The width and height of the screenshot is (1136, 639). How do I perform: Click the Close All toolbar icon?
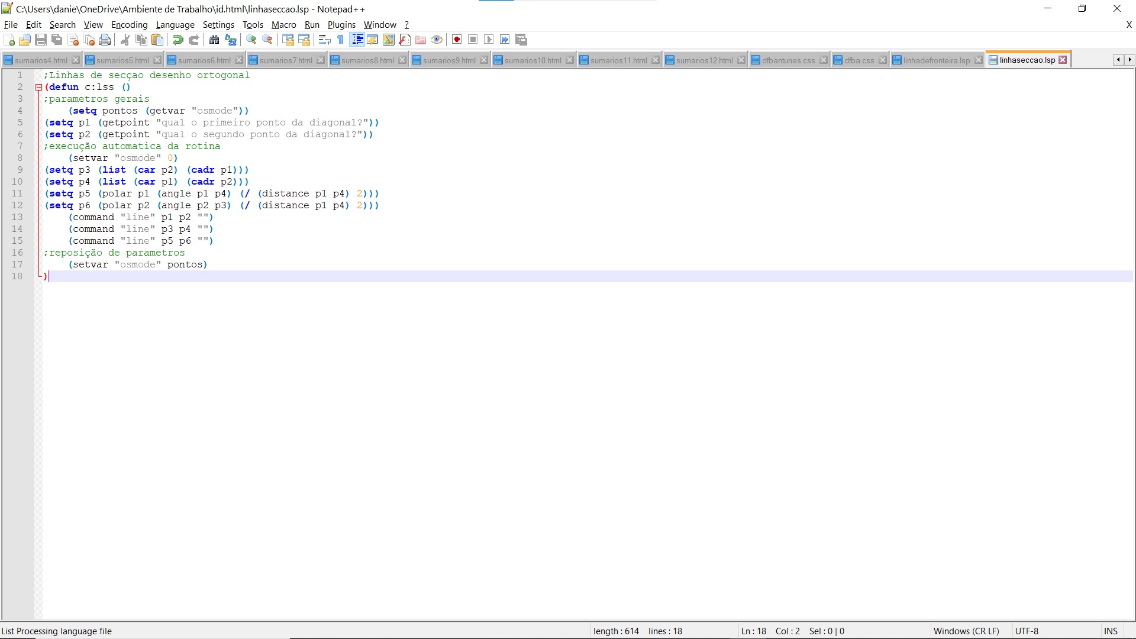tap(89, 40)
